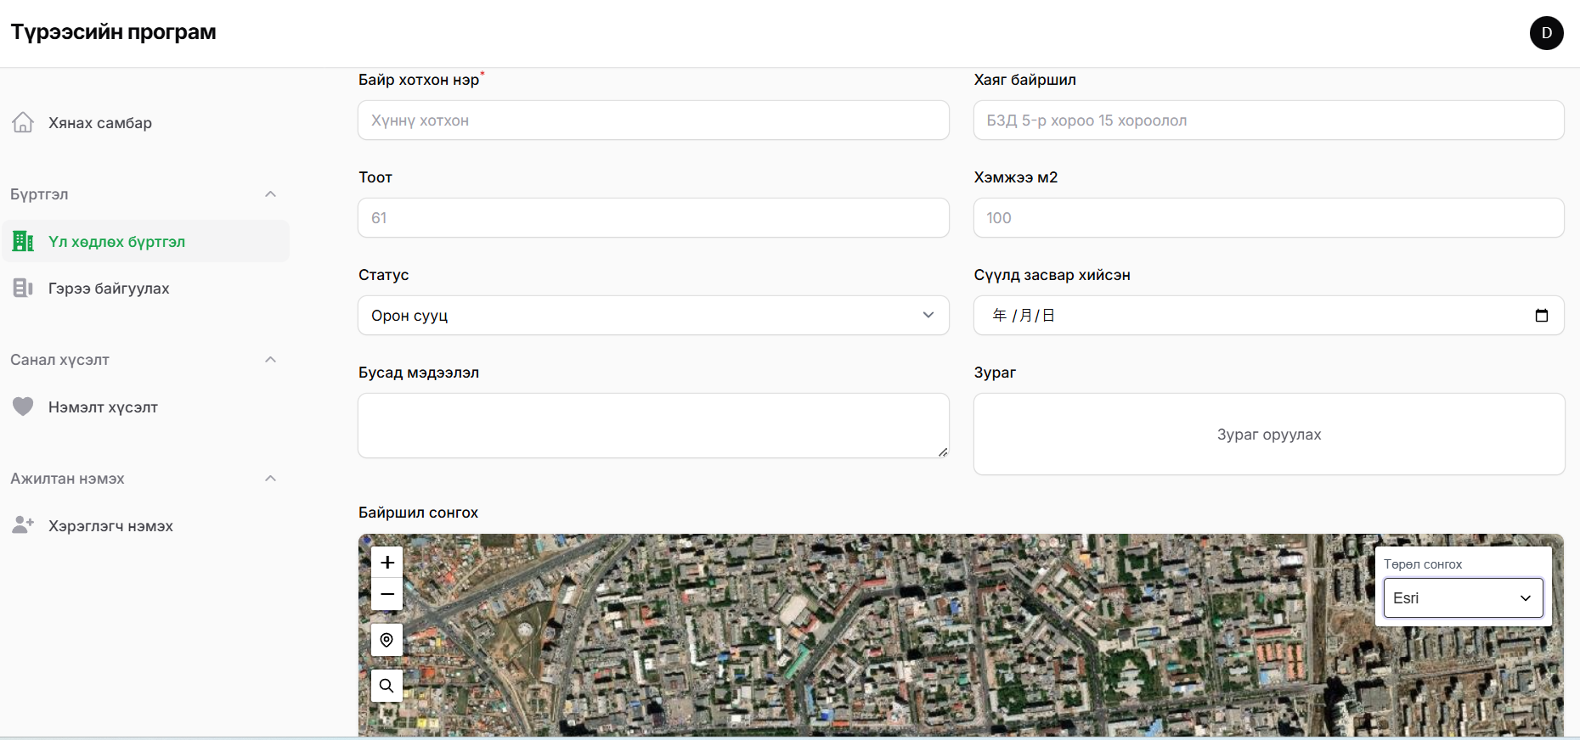The image size is (1580, 740).
Task: Collapse the Ажилтан нэмэх sidebar section
Action: tap(270, 479)
